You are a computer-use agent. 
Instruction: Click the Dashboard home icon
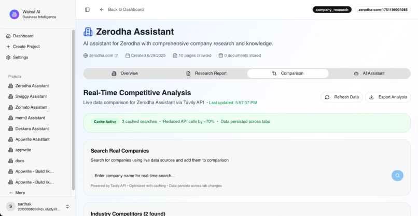coord(8,36)
